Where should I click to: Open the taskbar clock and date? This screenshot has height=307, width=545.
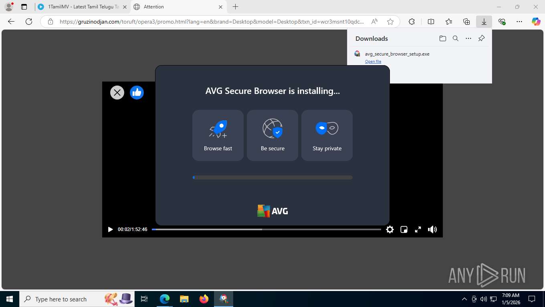(x=511, y=299)
